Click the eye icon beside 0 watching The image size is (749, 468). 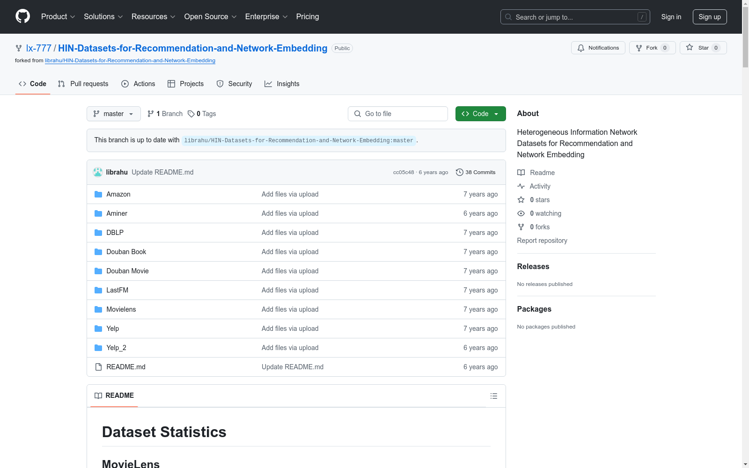[x=521, y=213]
